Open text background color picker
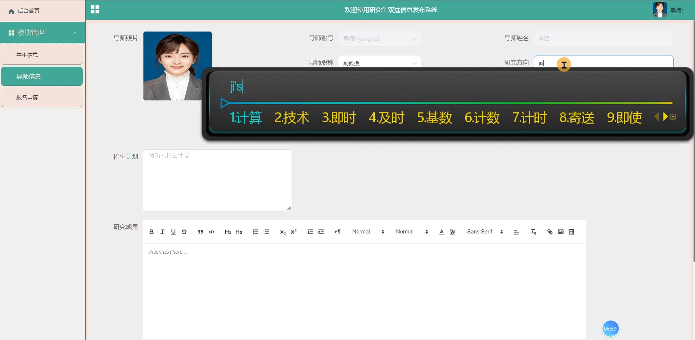The image size is (695, 340). click(x=452, y=232)
